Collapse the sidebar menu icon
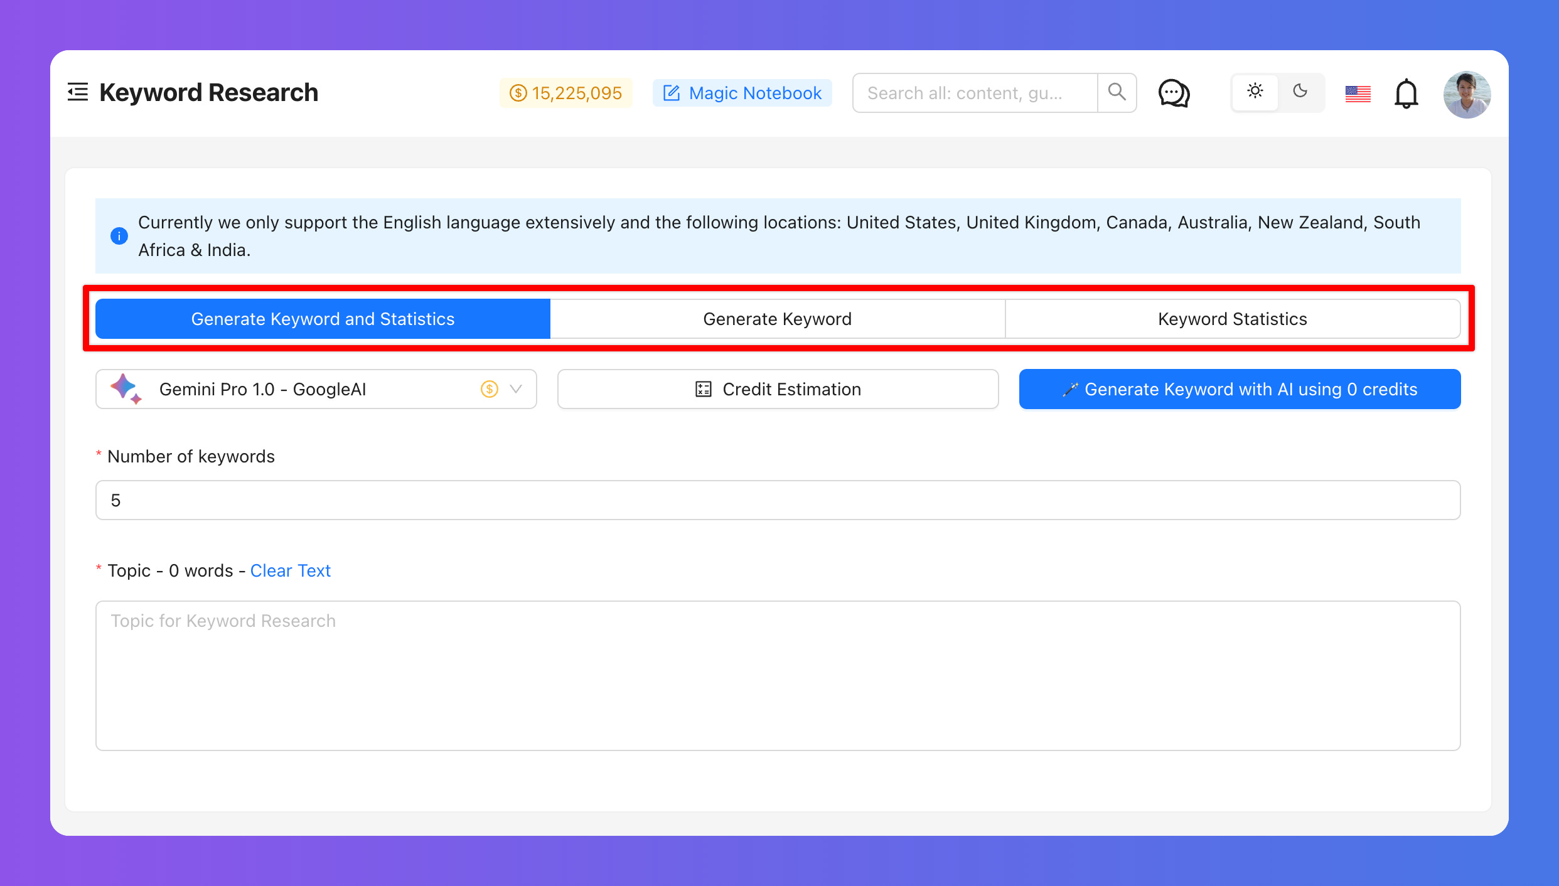Screen dimensions: 1559x886 [78, 92]
